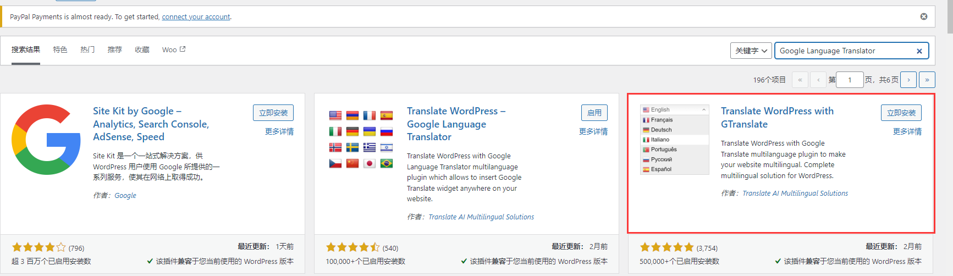Viewport: 953px width, 276px height.
Task: Click the current page number field
Action: (850, 80)
